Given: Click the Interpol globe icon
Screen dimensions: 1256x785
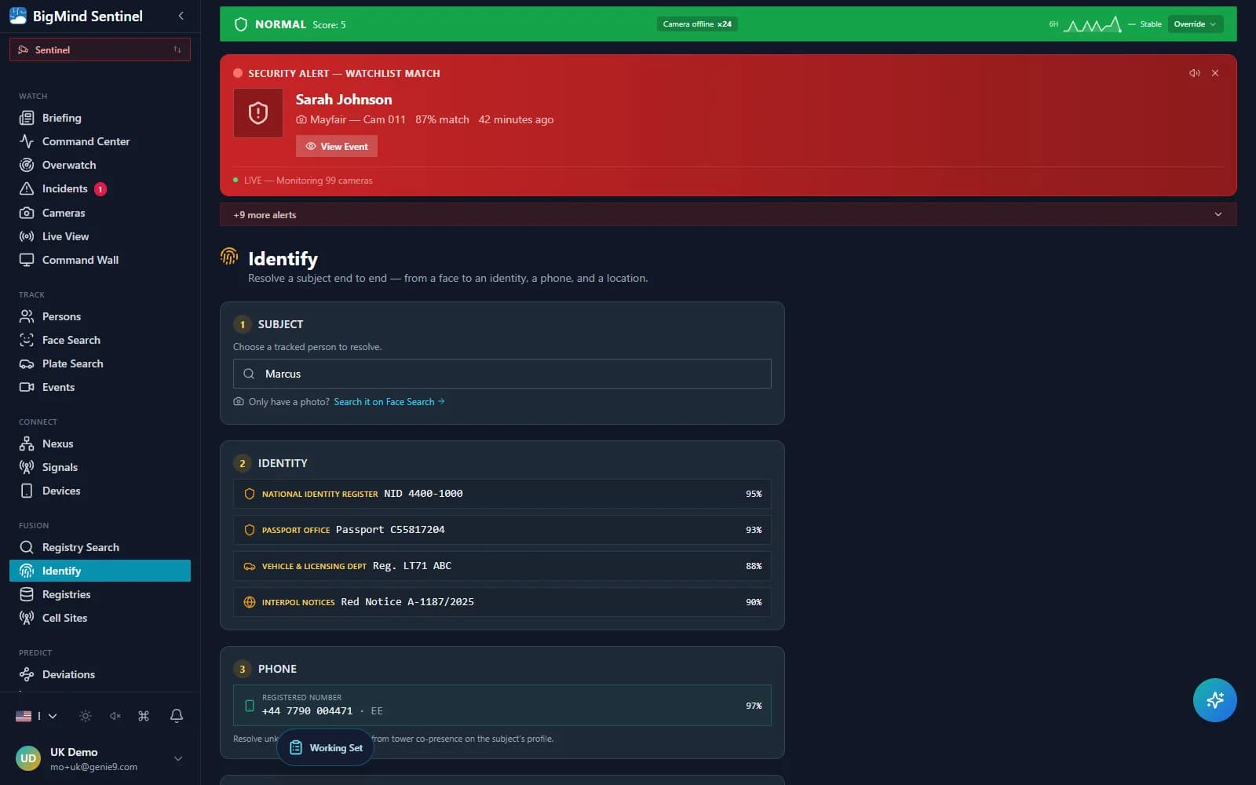Looking at the screenshot, I should [250, 602].
